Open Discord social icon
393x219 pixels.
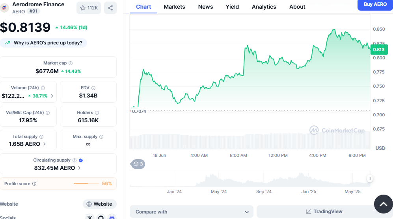pos(112,217)
